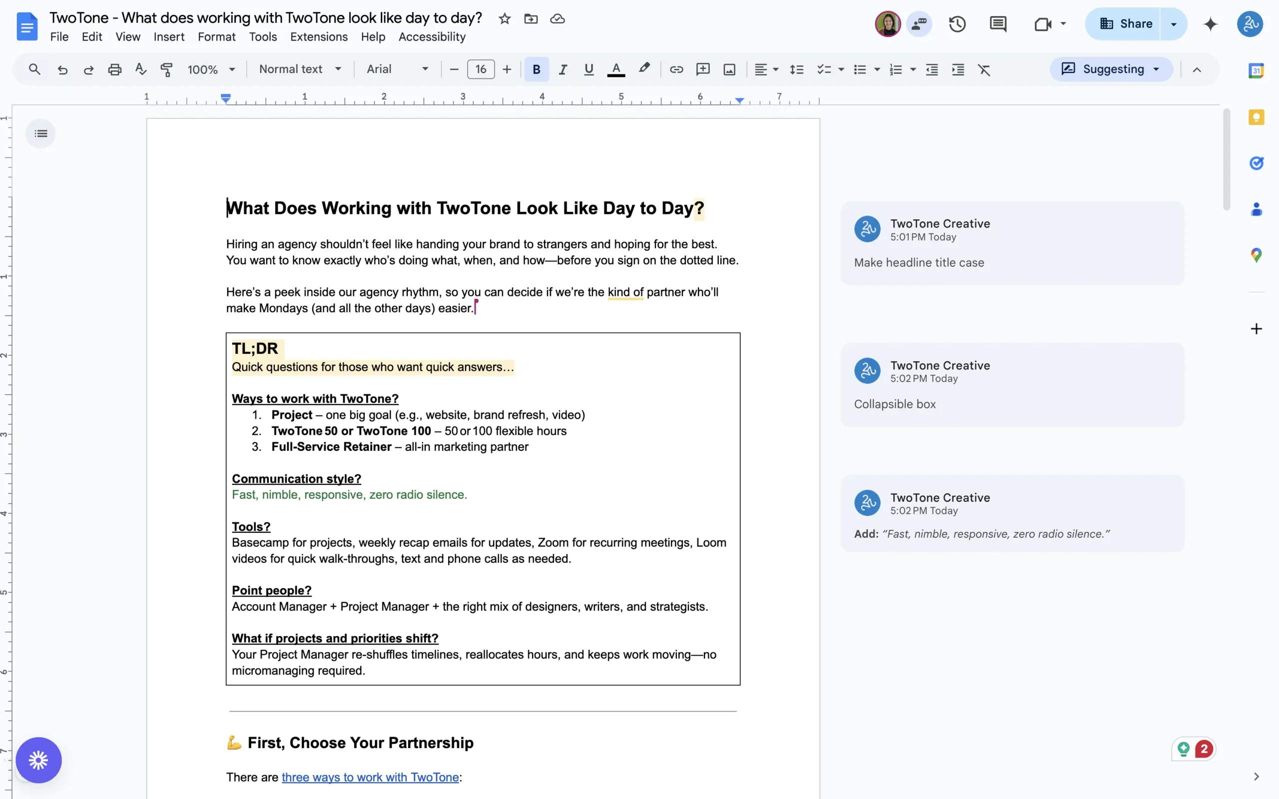Clear formatting from selection

[984, 69]
